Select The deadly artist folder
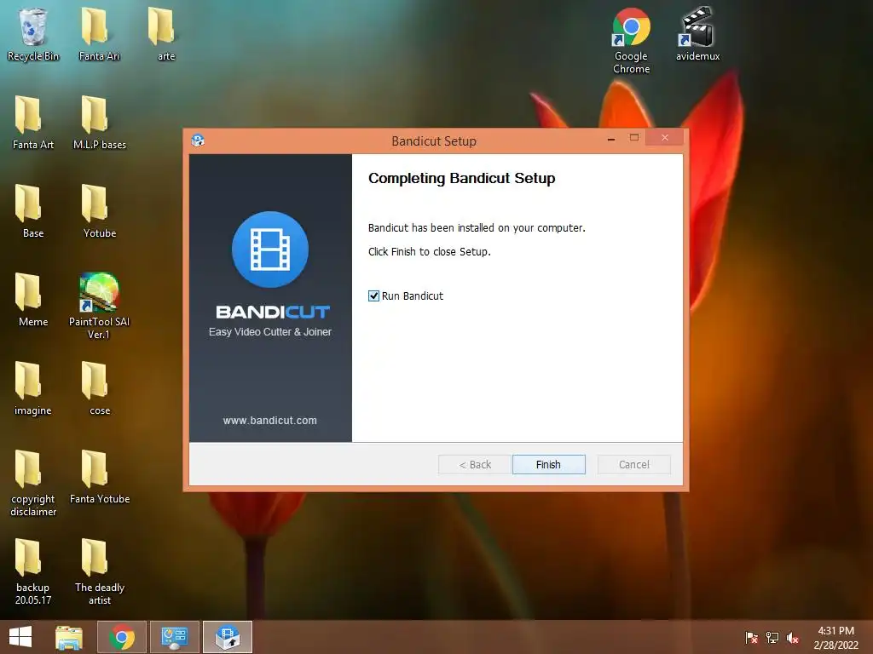 coord(99,571)
